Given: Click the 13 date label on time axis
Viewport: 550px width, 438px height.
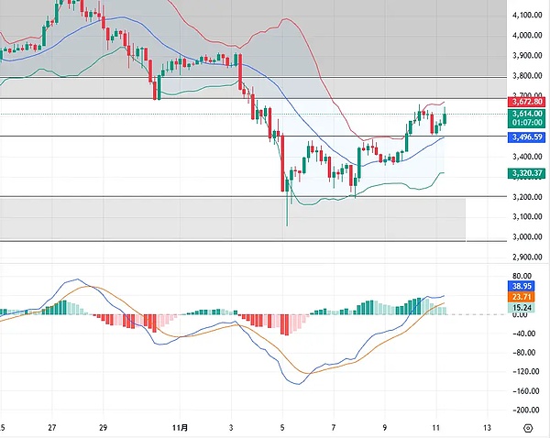Looking at the screenshot, I should point(487,427).
